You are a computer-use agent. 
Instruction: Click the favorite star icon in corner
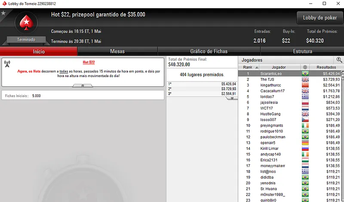pyautogui.click(x=3, y=13)
